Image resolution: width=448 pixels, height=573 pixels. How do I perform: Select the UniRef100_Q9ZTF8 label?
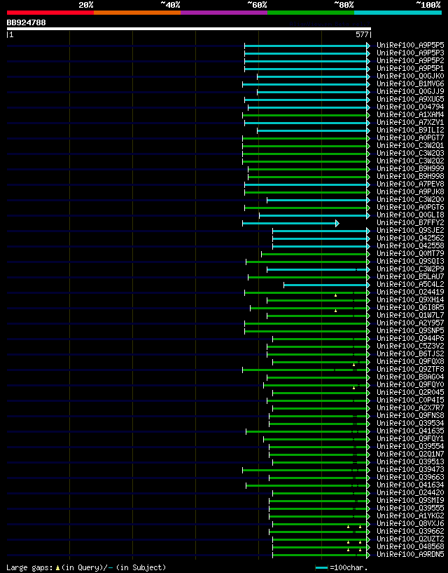[x=410, y=369]
